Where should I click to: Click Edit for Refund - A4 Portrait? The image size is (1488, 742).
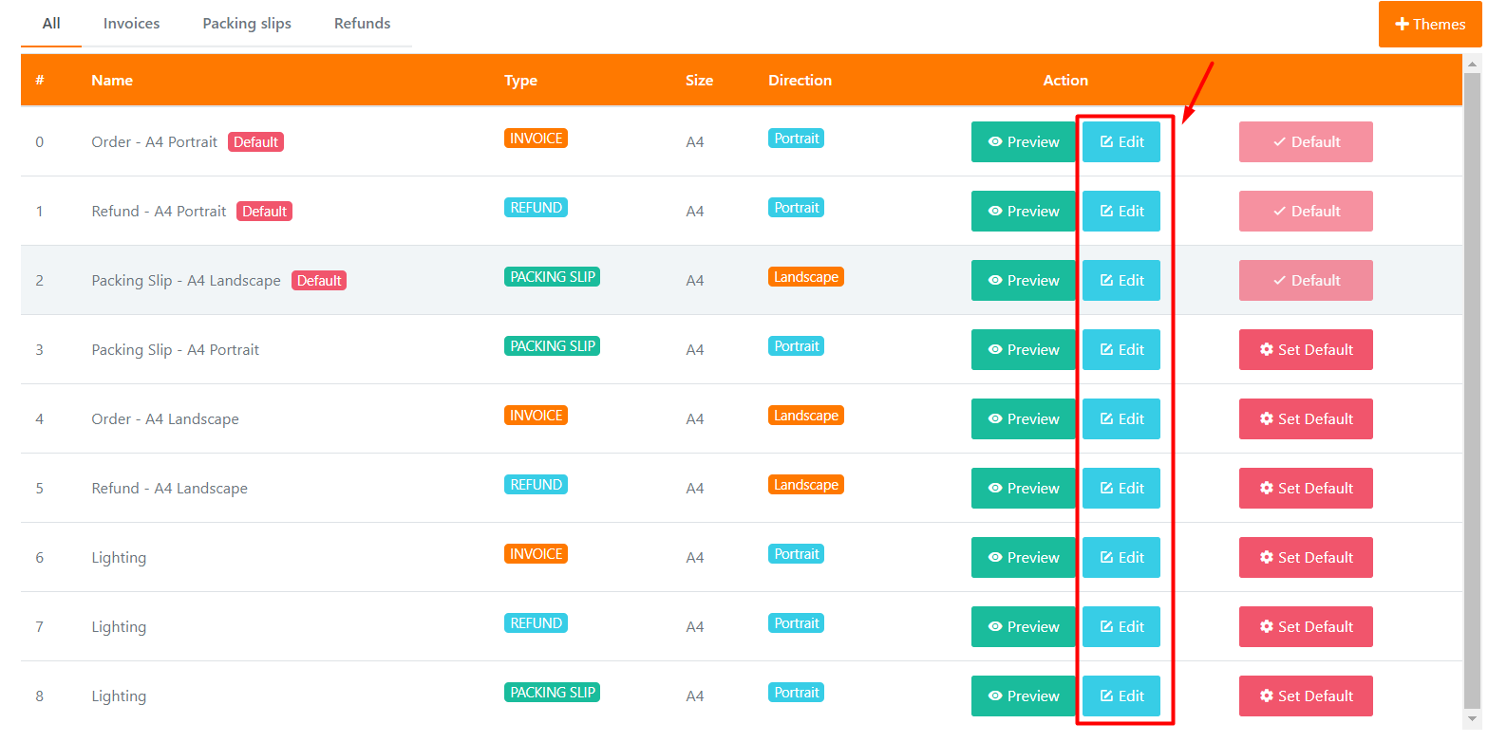[1121, 212]
